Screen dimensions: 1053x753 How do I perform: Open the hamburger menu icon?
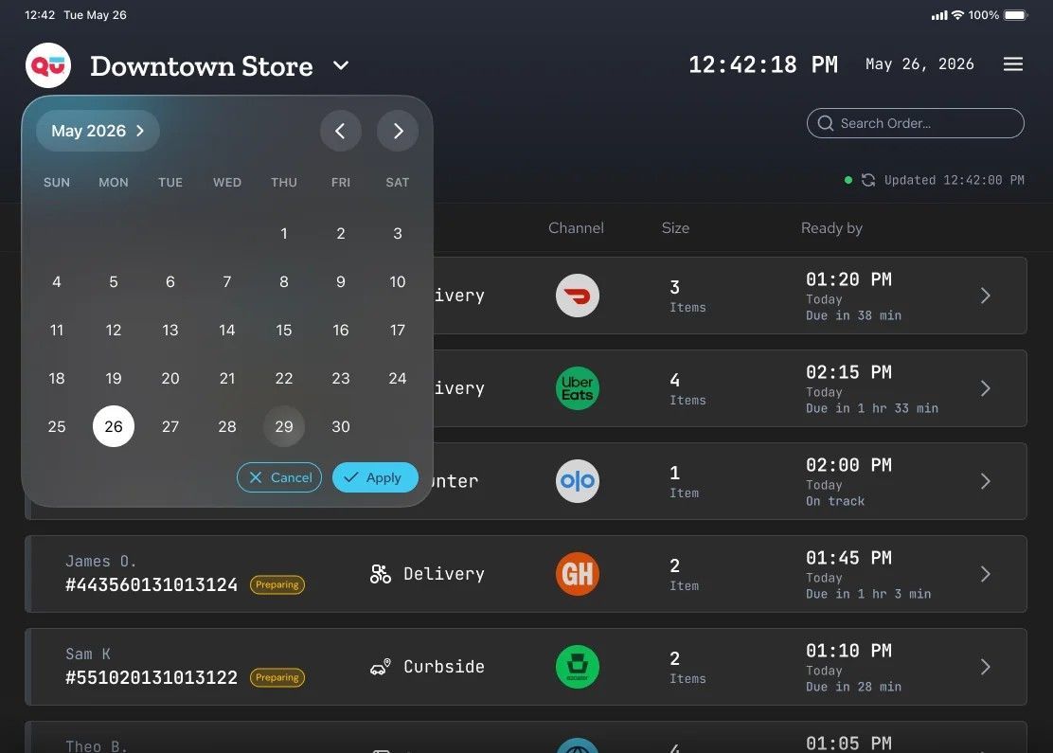(x=1012, y=64)
